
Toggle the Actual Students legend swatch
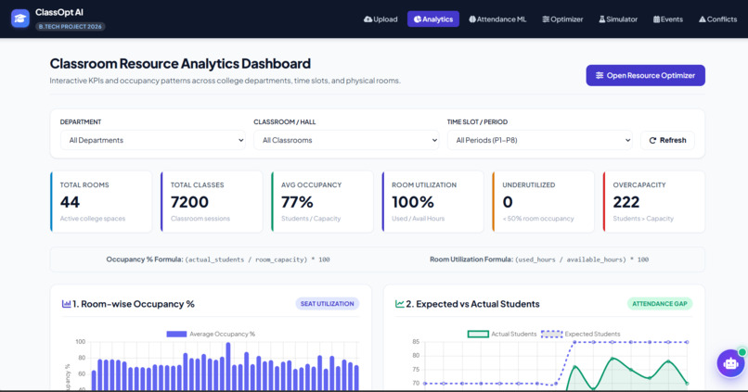(478, 334)
